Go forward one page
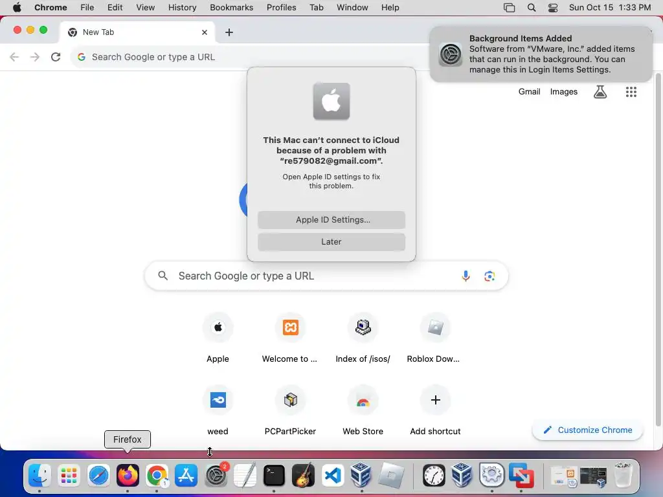 pos(35,57)
